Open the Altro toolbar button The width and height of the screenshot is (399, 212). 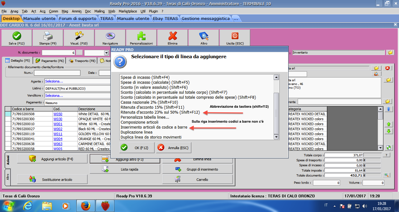204,38
